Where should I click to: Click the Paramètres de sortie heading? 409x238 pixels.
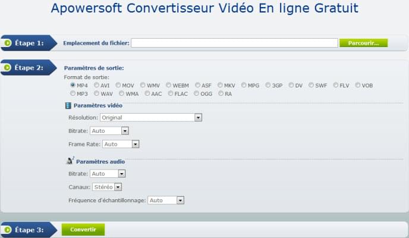[94, 68]
